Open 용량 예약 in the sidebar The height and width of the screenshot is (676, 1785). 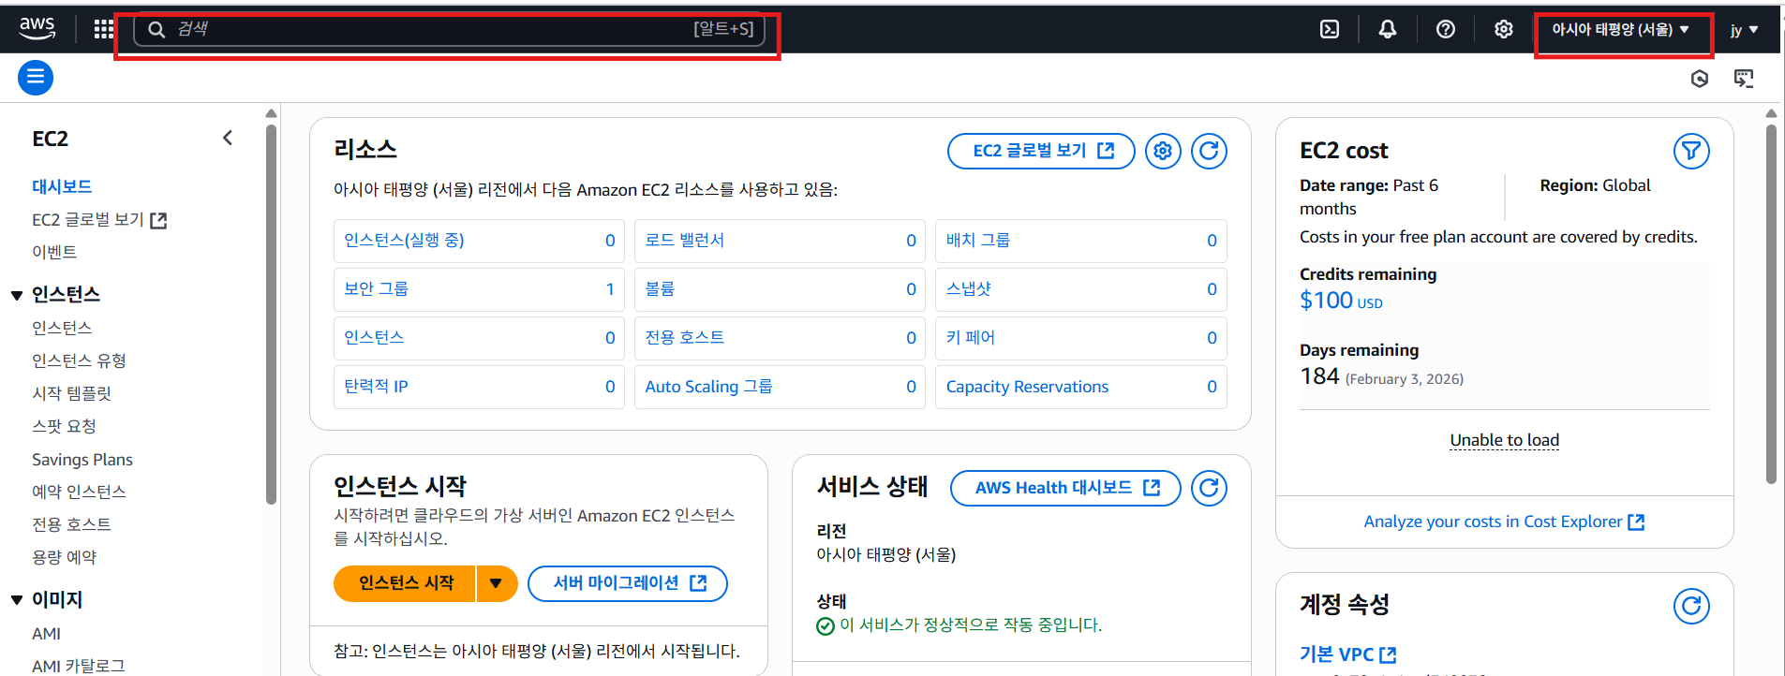pyautogui.click(x=64, y=557)
